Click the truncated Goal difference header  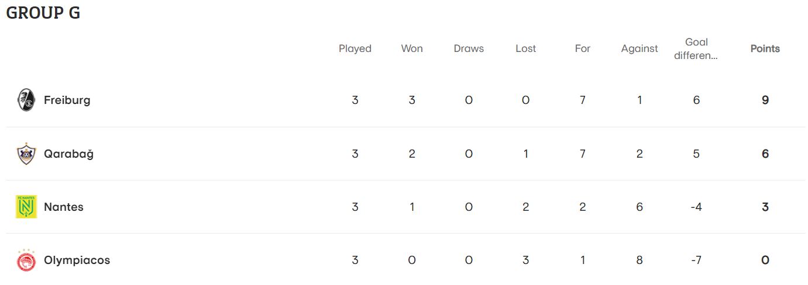coord(696,48)
